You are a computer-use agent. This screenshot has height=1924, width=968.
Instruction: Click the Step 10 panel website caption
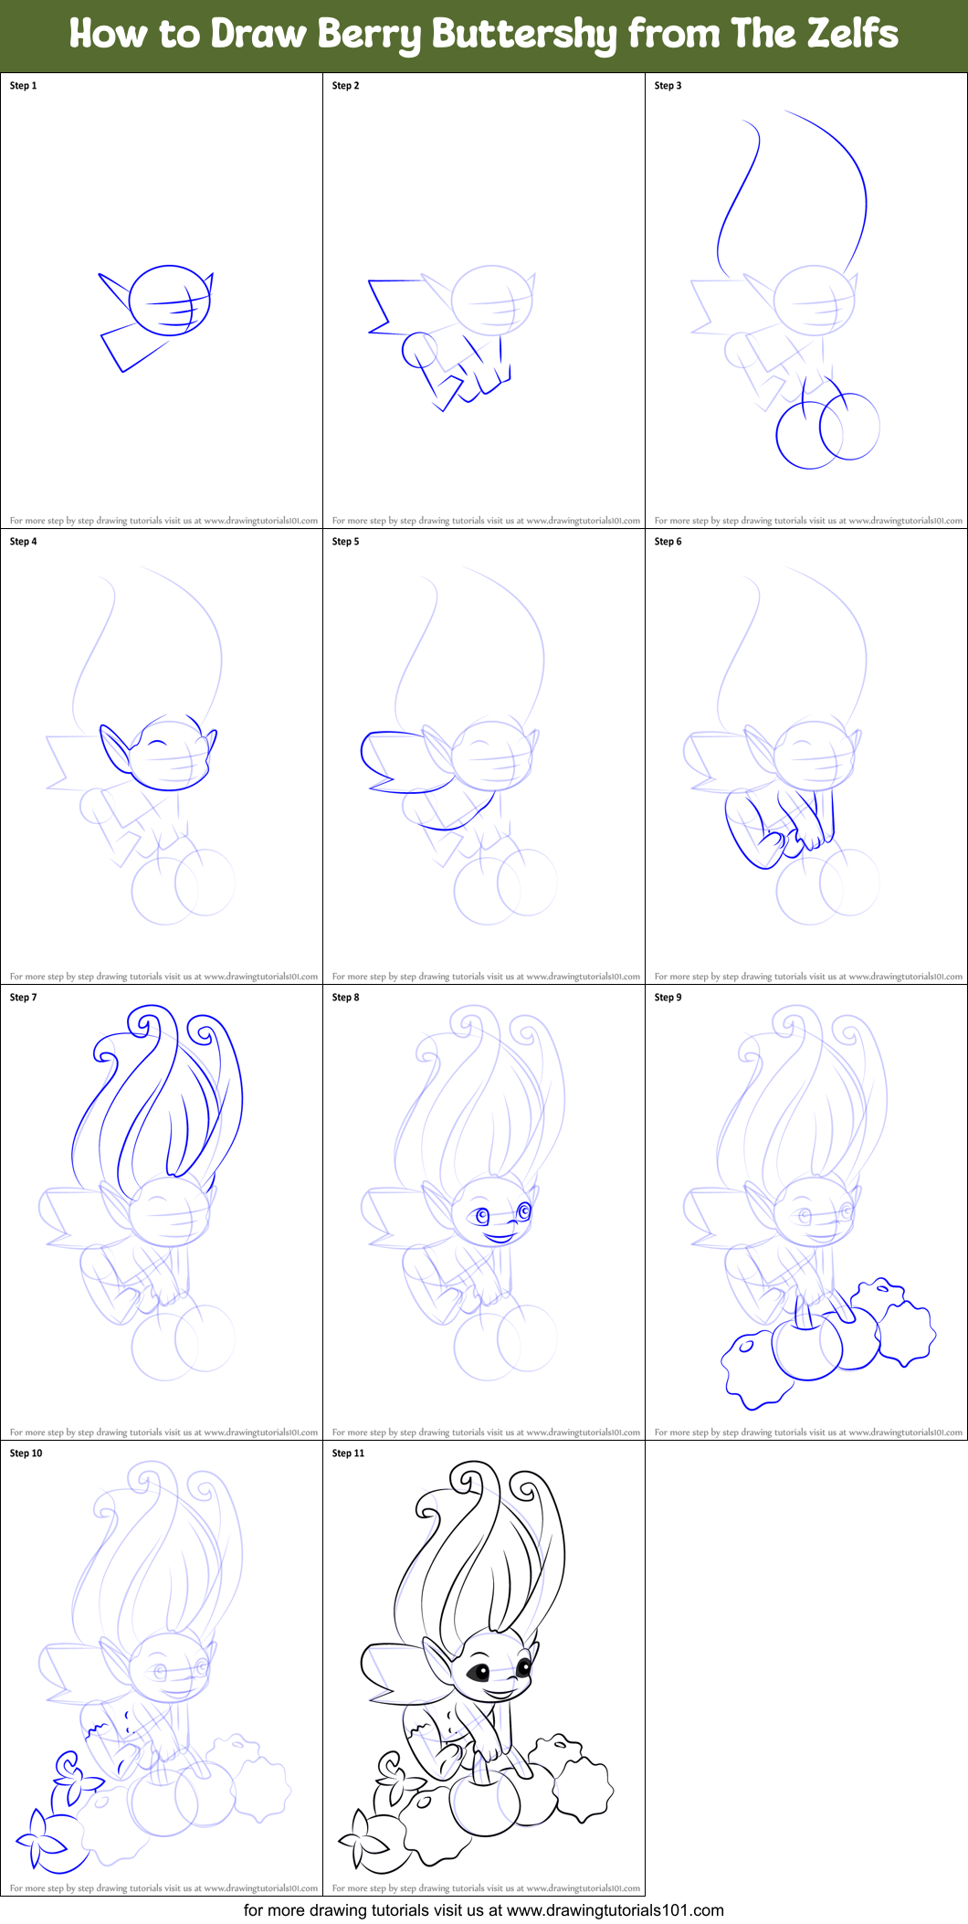tap(164, 1888)
